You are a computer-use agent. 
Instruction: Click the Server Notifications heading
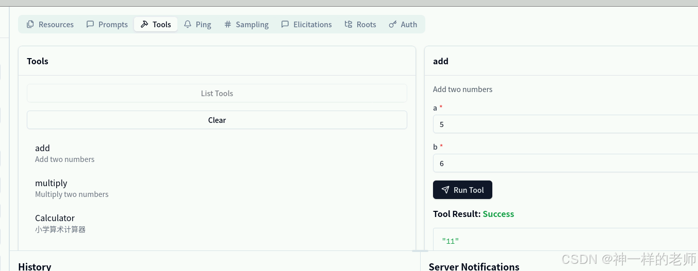pos(474,266)
